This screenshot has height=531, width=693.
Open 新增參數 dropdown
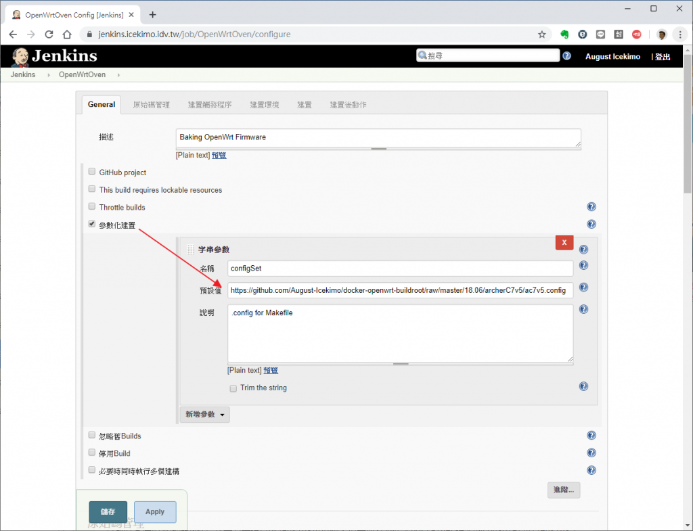pyautogui.click(x=204, y=415)
